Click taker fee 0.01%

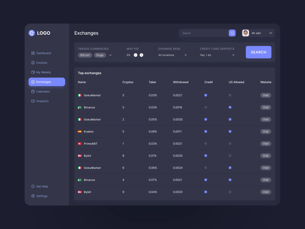[x=153, y=156]
